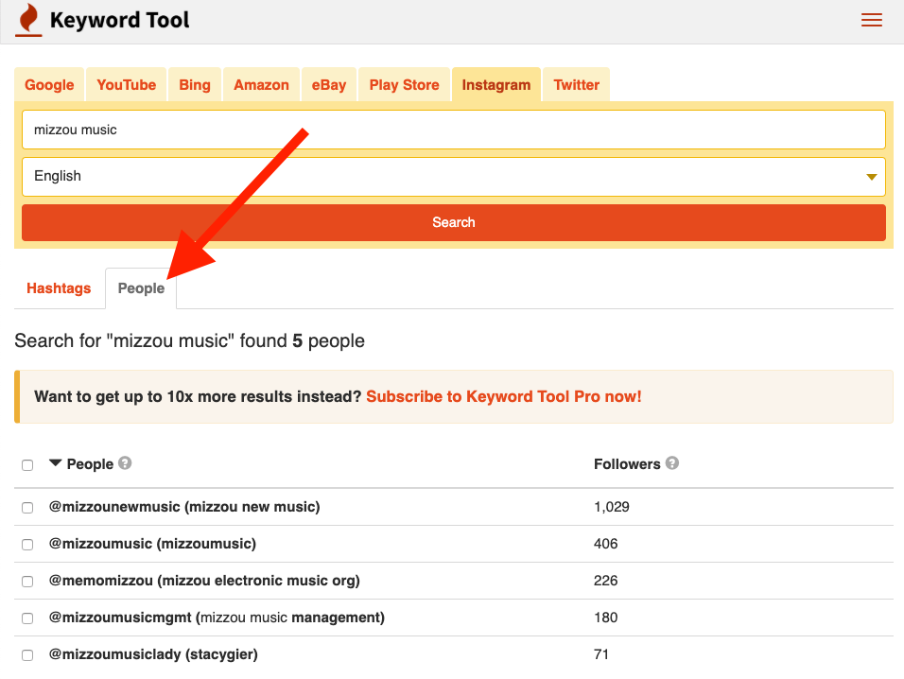904x679 pixels.
Task: Open the hamburger menu
Action: pos(871,20)
